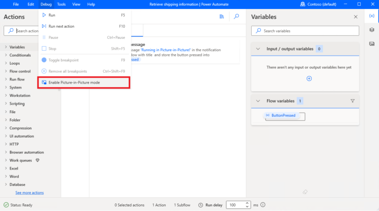379x211 pixels.
Task: Click the eraser icon below the variables pane
Action: tap(305, 192)
